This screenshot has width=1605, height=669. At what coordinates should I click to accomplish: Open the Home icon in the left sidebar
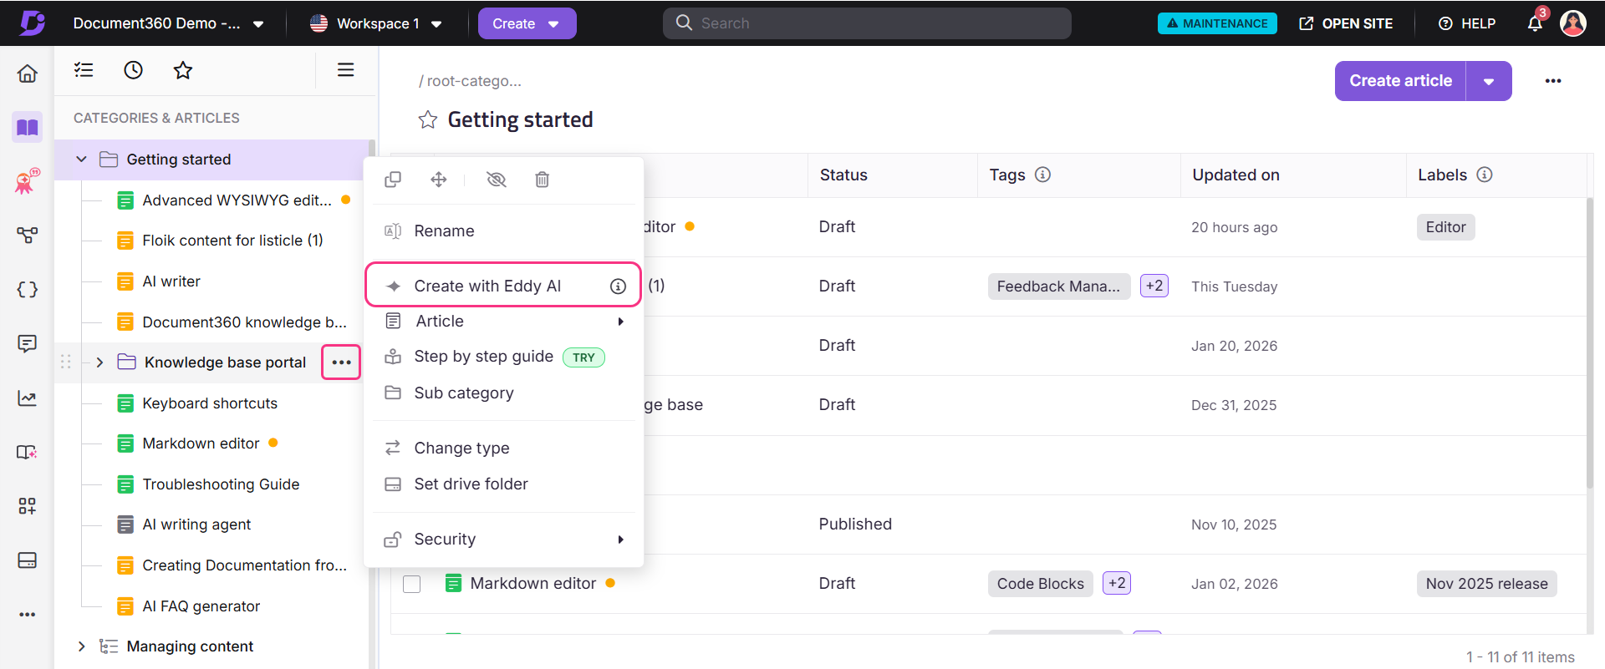click(x=28, y=73)
